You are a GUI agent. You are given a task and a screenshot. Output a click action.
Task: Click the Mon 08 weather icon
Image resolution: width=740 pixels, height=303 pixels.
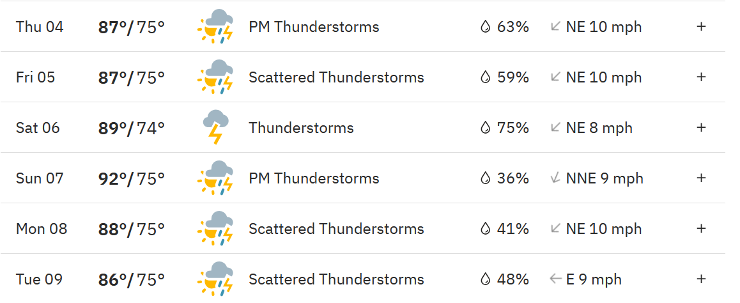pyautogui.click(x=216, y=229)
